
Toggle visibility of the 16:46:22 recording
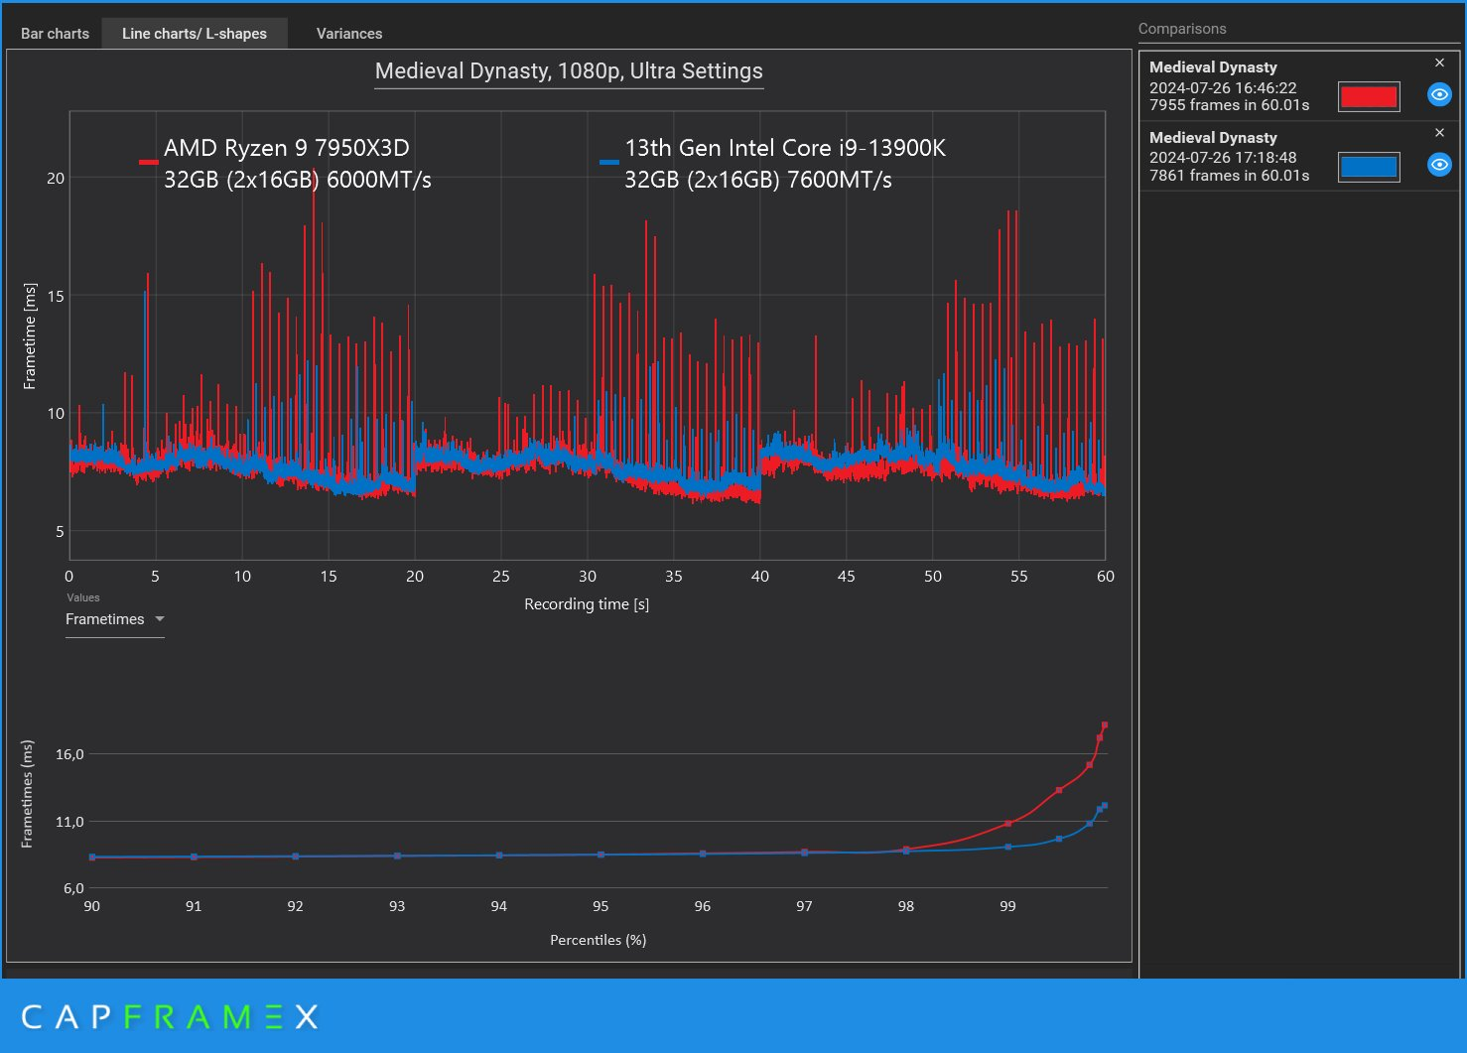pyautogui.click(x=1439, y=94)
